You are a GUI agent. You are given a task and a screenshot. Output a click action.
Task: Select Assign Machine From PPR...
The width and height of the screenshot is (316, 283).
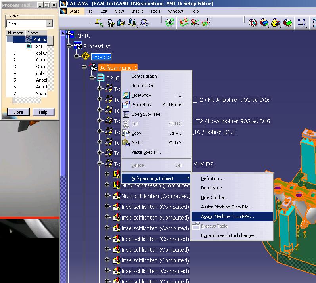(x=232, y=216)
